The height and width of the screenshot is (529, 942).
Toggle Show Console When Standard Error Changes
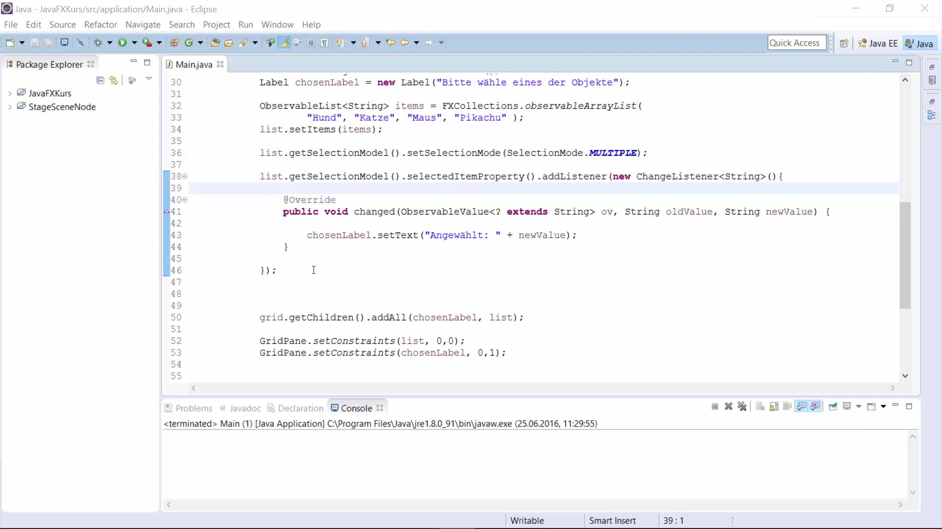815,407
